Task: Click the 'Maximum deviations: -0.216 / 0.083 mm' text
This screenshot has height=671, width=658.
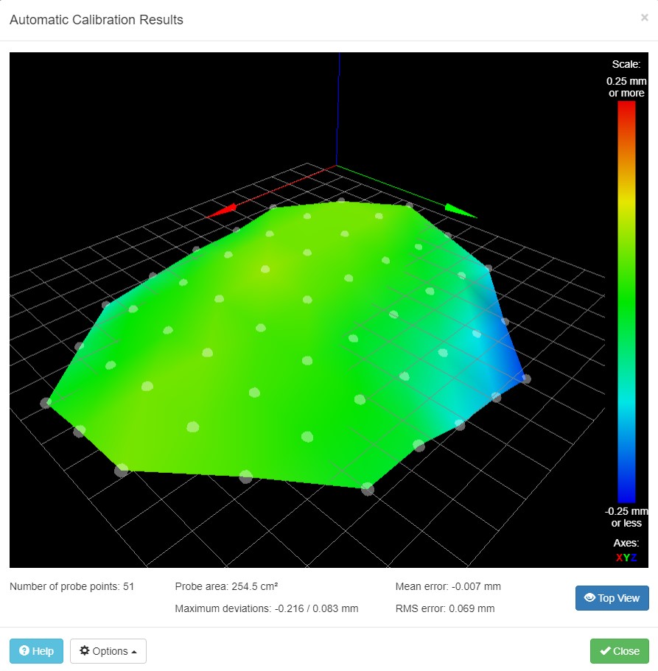Action: click(x=267, y=608)
